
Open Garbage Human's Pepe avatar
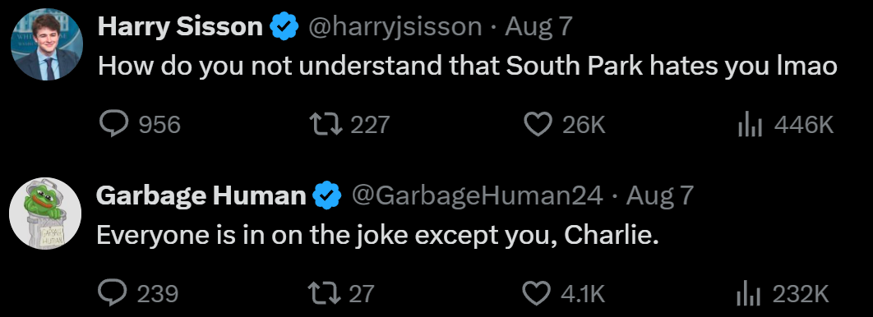45,213
